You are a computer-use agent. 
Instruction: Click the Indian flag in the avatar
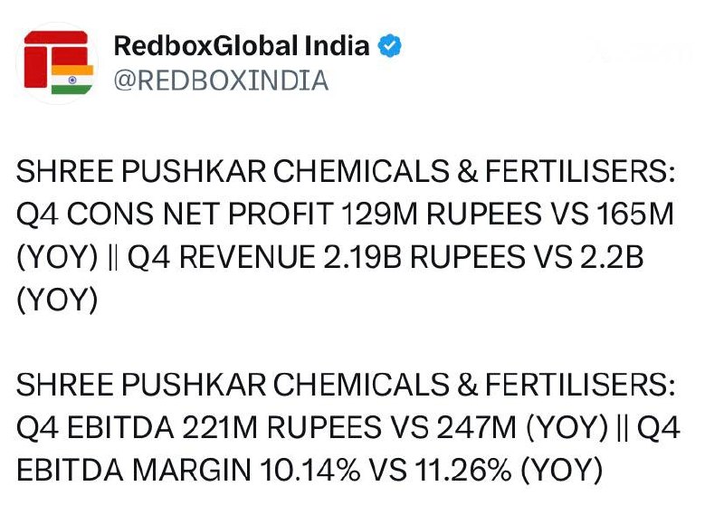pyautogui.click(x=72, y=80)
